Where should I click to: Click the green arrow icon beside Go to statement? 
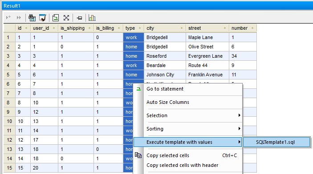pyautogui.click(x=139, y=89)
